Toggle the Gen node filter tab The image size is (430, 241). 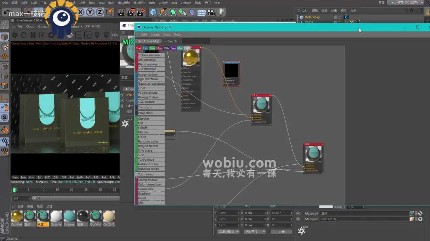[x=153, y=48]
